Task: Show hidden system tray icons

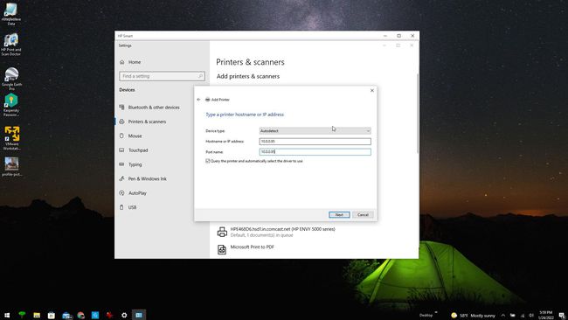Action: tap(503, 316)
